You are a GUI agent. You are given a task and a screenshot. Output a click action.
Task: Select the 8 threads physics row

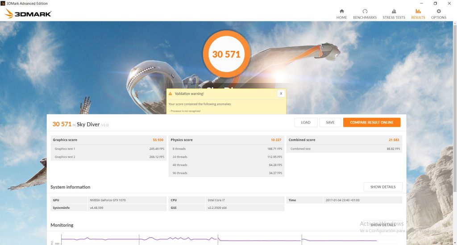(226, 149)
